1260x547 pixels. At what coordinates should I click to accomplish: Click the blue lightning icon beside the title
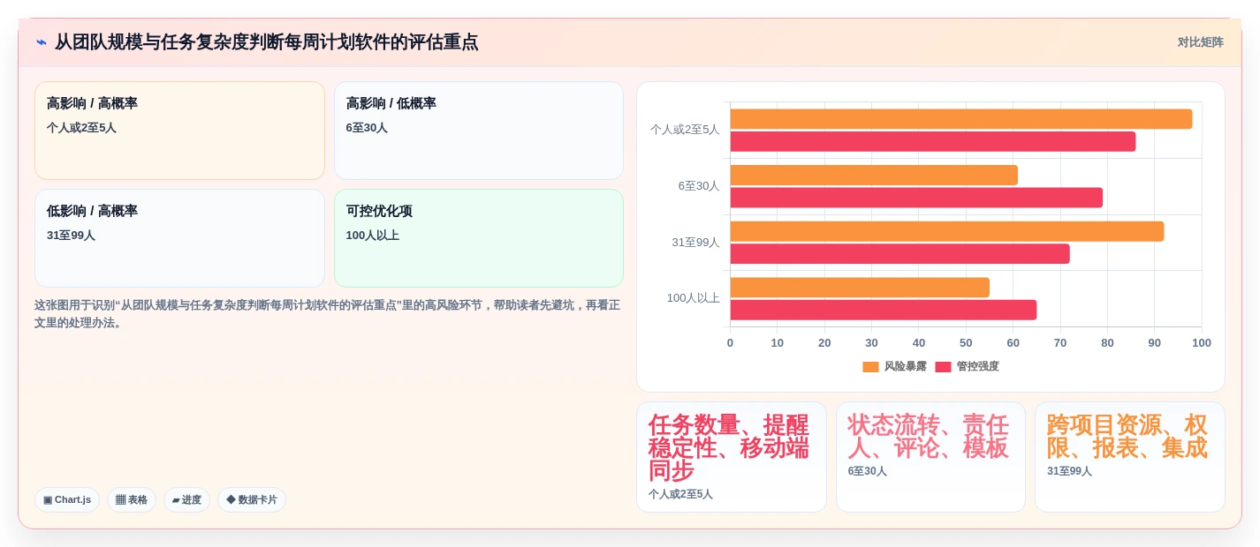41,42
